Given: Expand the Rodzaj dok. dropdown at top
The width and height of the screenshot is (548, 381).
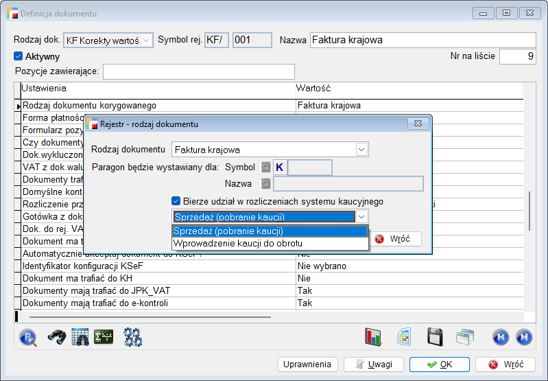Looking at the screenshot, I should point(147,41).
